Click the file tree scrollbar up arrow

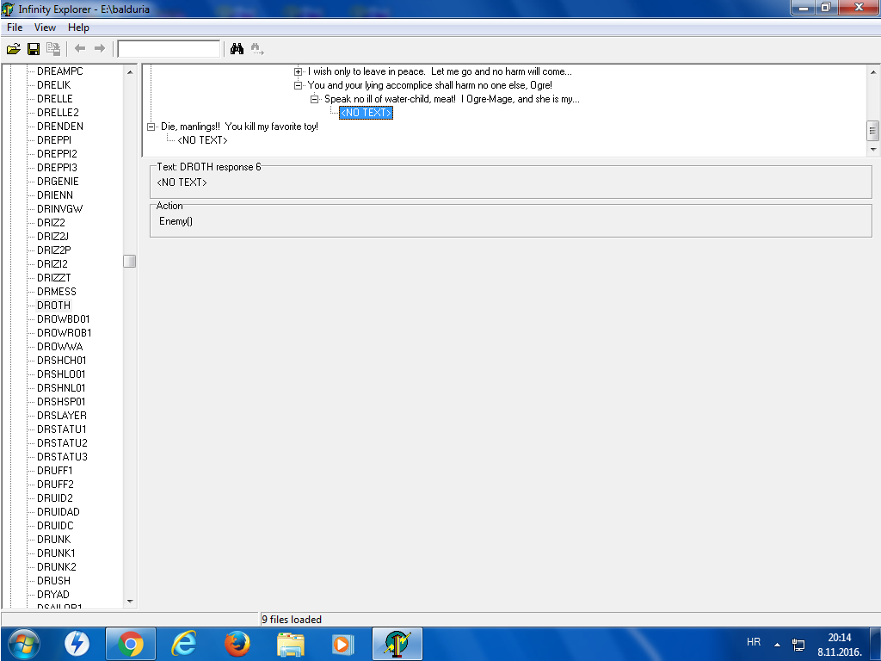click(x=130, y=72)
